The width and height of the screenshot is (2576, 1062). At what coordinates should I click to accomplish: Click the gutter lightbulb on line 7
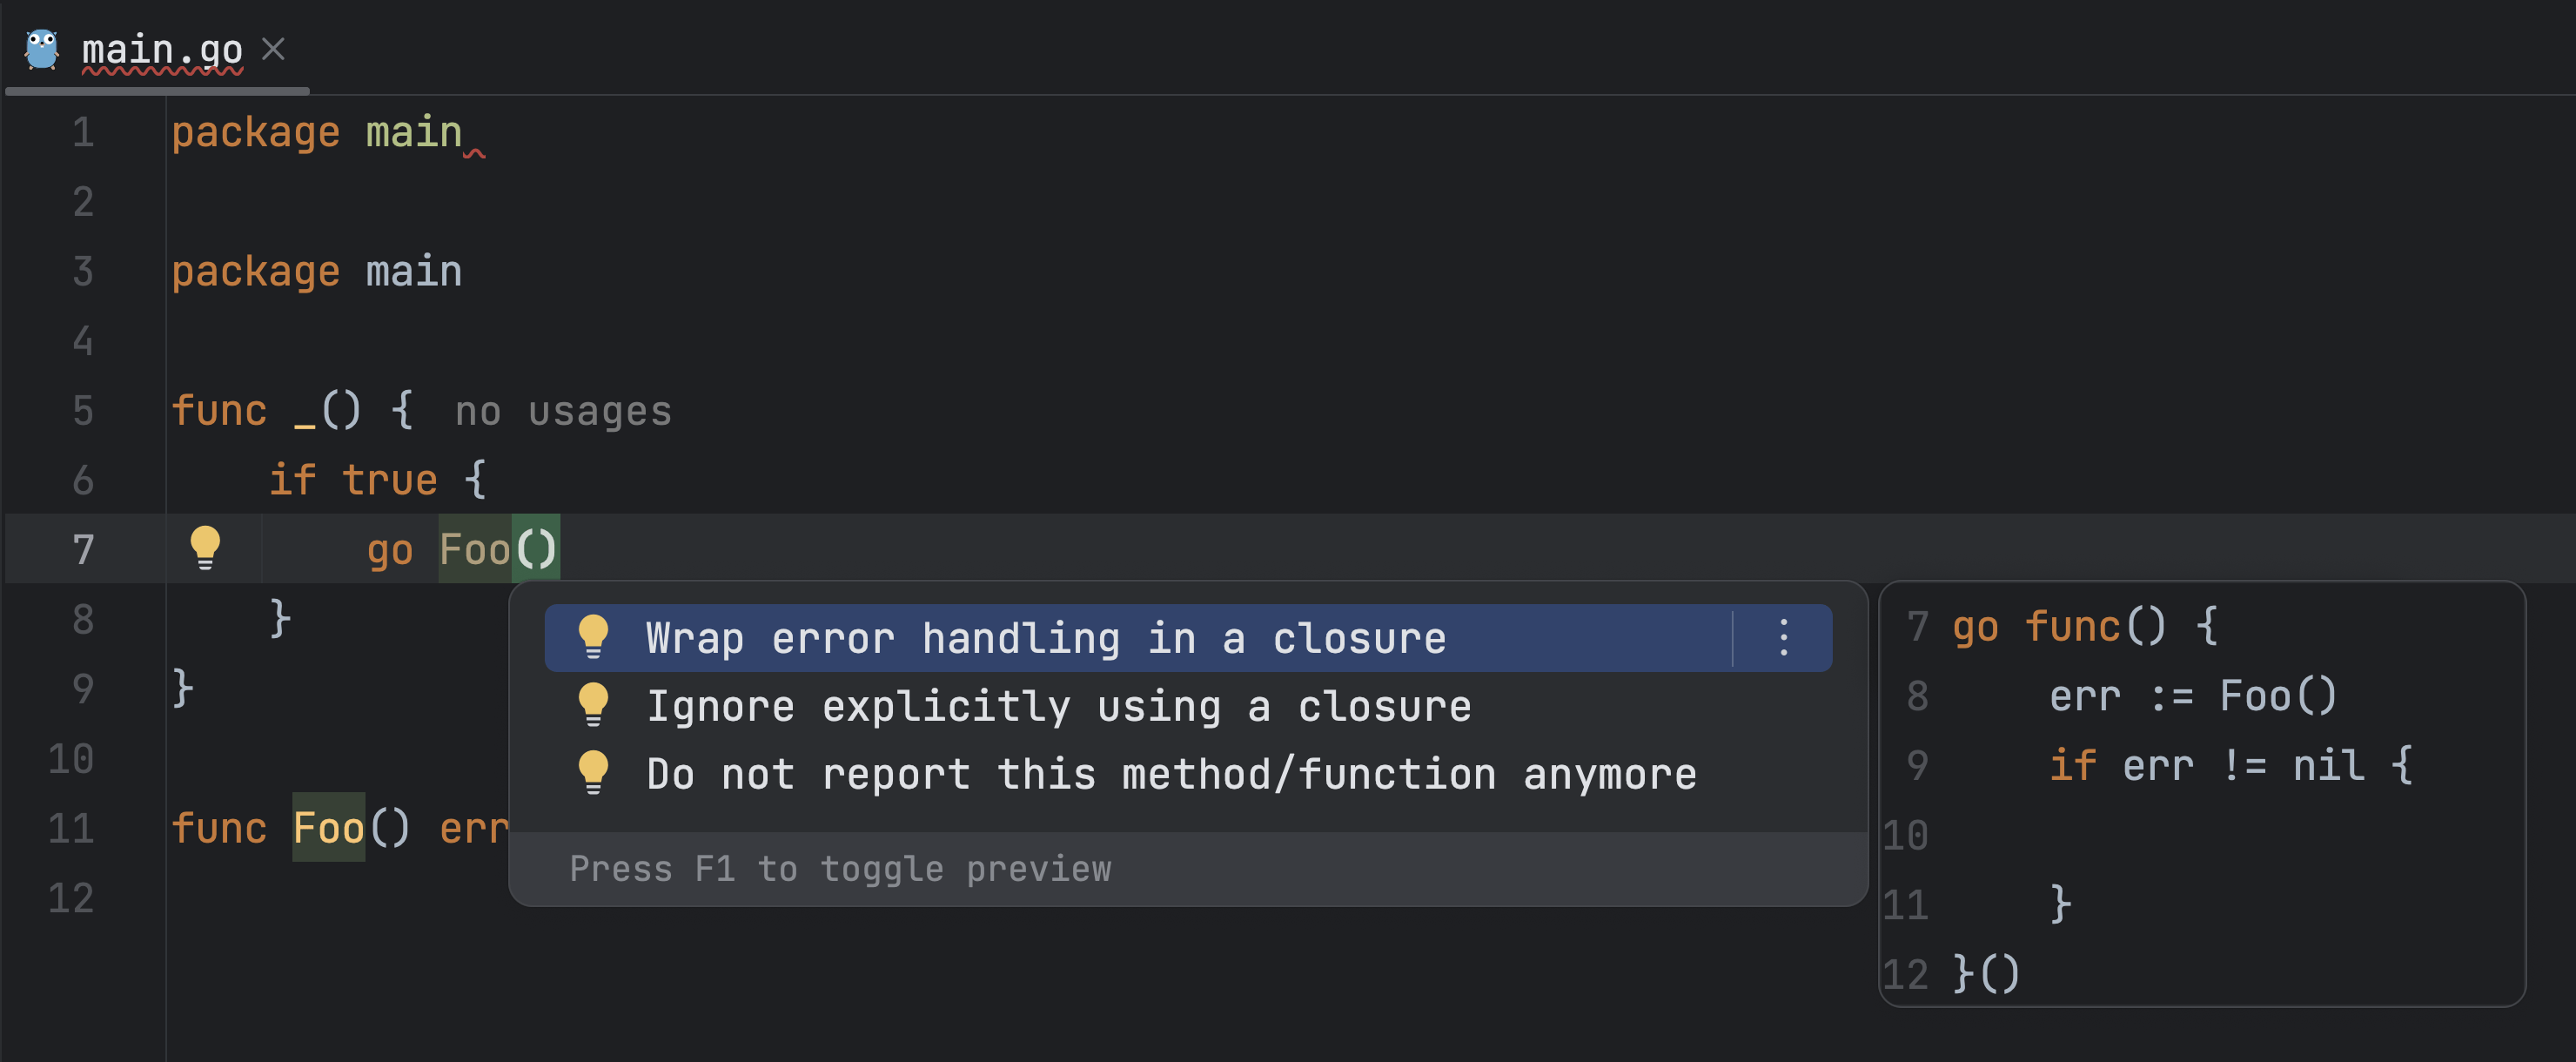tap(205, 547)
